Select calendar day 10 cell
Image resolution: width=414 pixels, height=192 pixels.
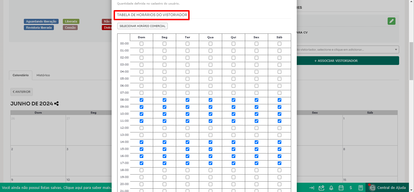(x=89, y=180)
